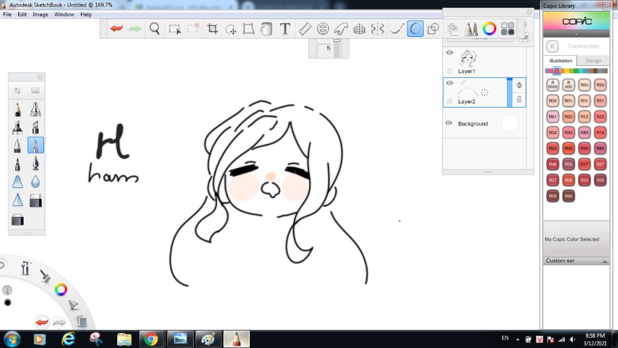Toggle the lock circle on Layer1
The image size is (618, 348).
coord(450,71)
